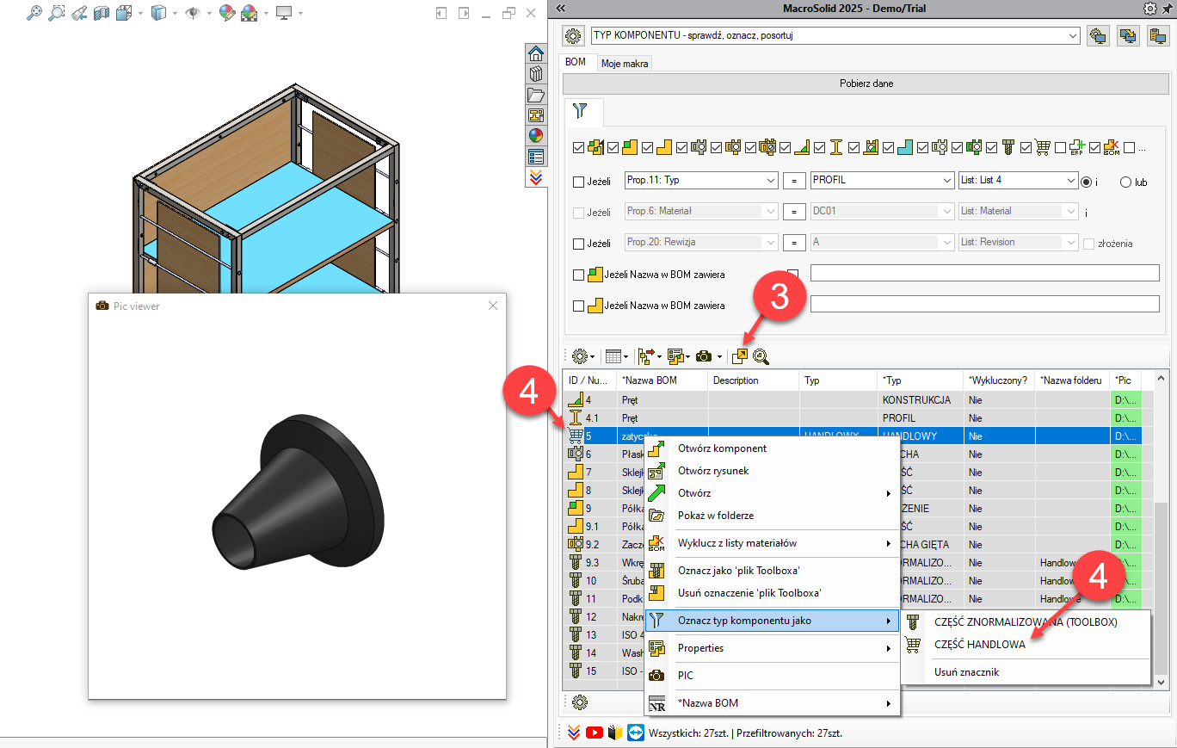Open the TYP KOMPONENTU macro dropdown
Viewport: 1177px width, 748px height.
[x=1072, y=35]
